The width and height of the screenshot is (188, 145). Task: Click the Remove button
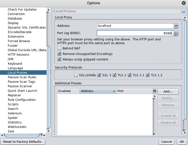(x=168, y=105)
